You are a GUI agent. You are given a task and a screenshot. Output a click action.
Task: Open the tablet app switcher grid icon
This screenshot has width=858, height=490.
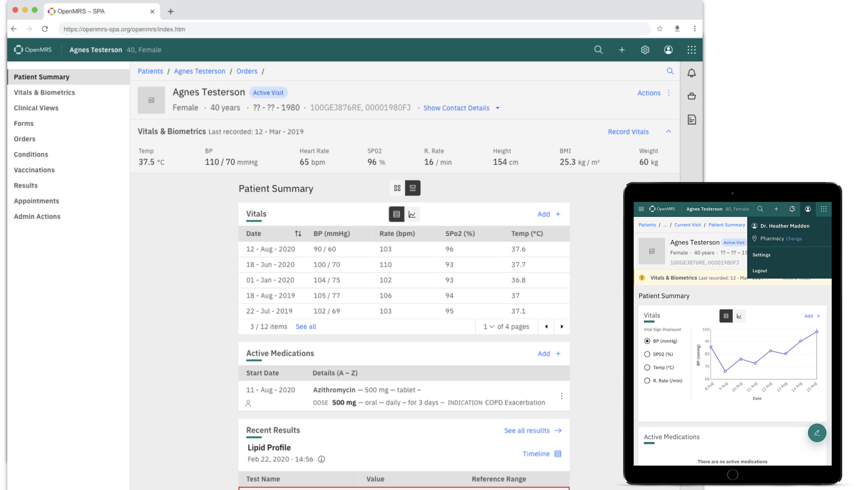click(x=823, y=209)
